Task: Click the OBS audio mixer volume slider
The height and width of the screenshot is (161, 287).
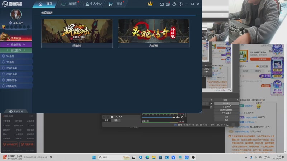Action: point(159,117)
